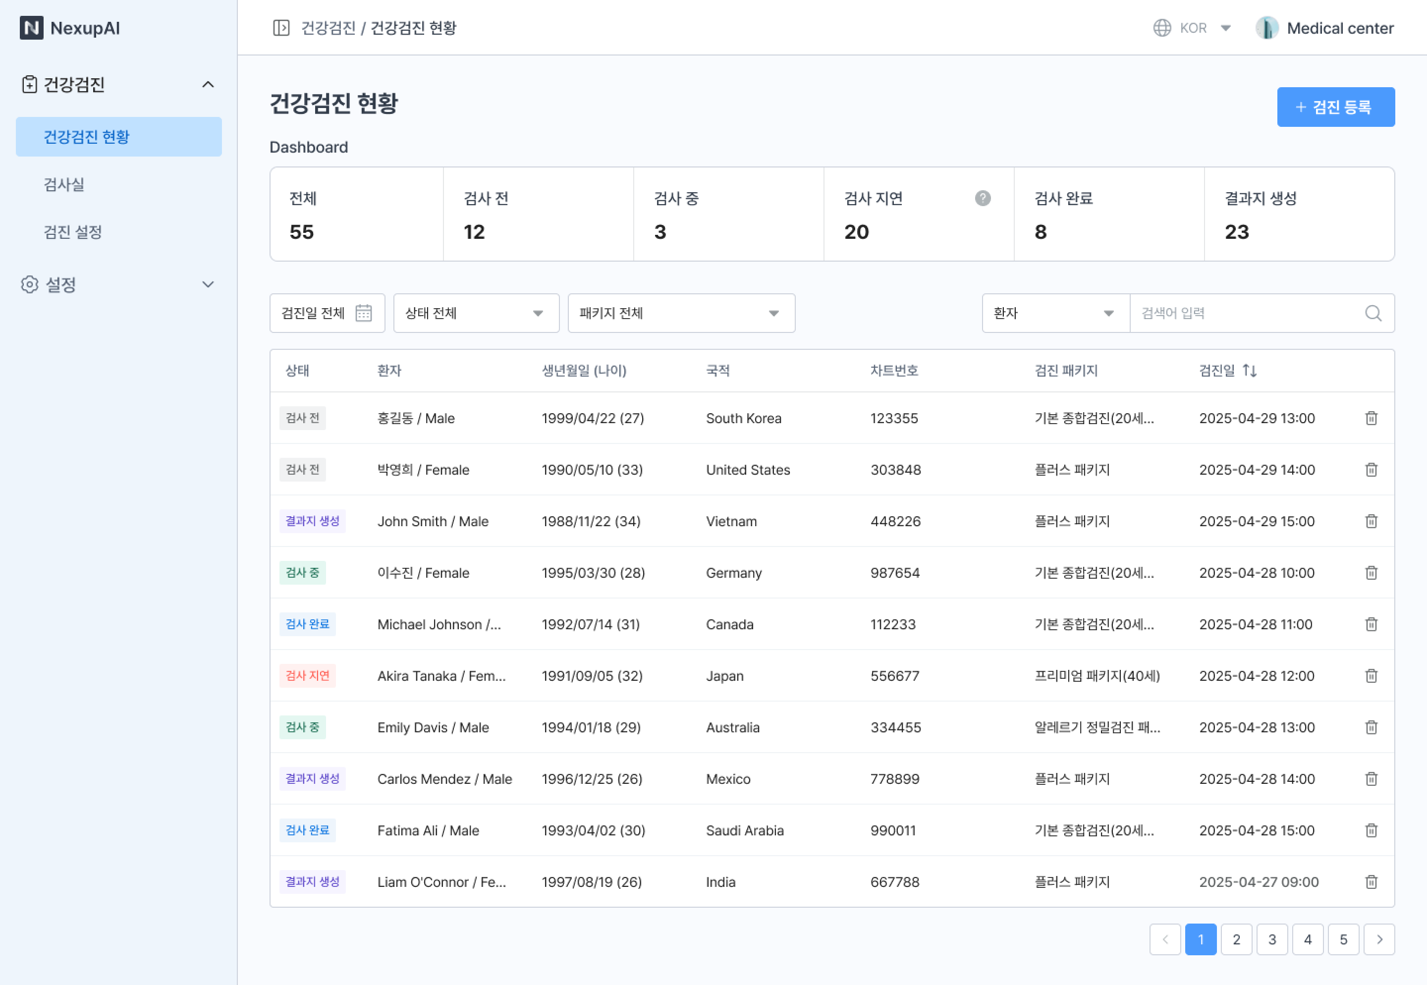Open the 패키지 전체 dropdown
This screenshot has height=985, width=1427.
(x=681, y=313)
